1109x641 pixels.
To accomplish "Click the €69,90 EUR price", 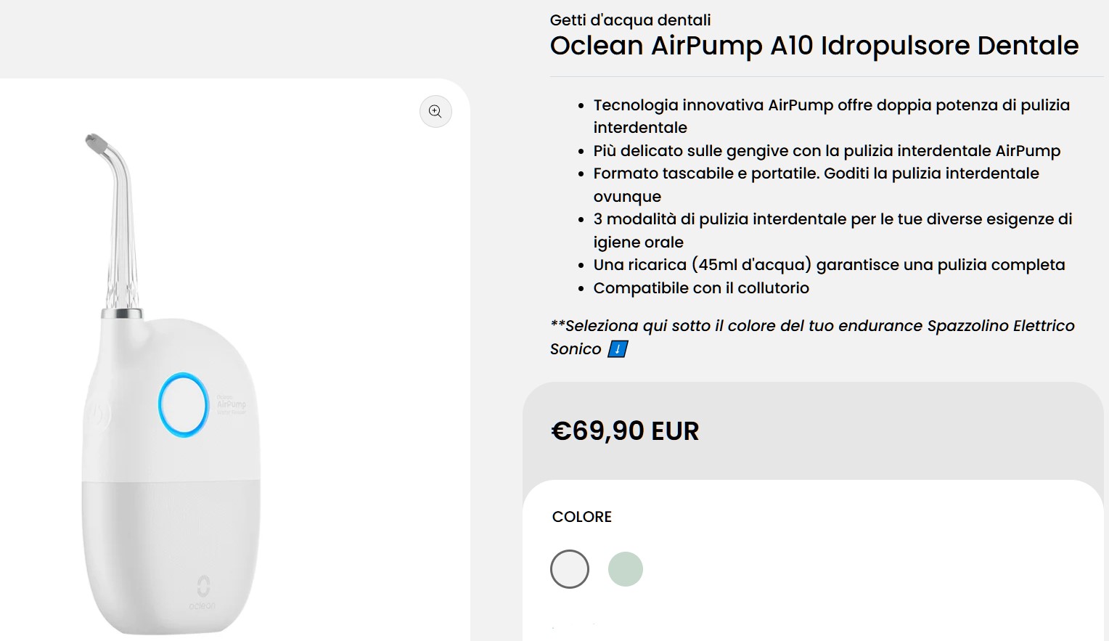I will tap(625, 430).
